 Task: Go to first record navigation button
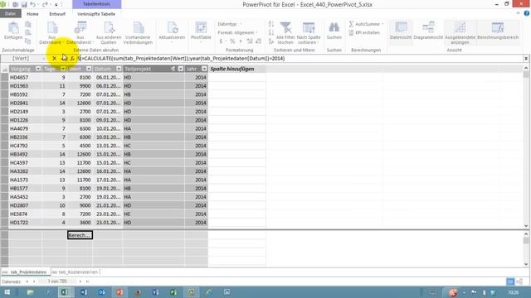[x=27, y=281]
